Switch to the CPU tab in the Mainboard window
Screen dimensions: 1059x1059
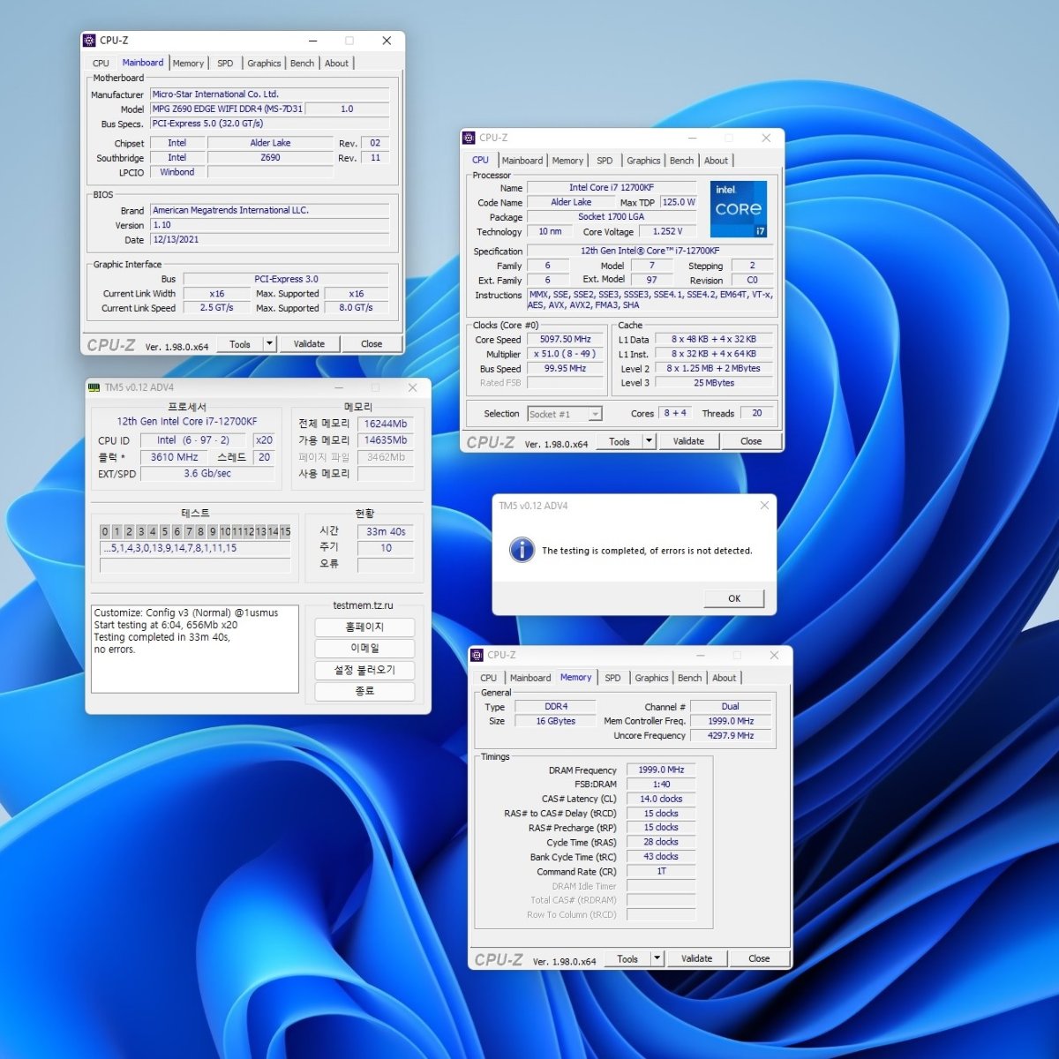click(101, 64)
